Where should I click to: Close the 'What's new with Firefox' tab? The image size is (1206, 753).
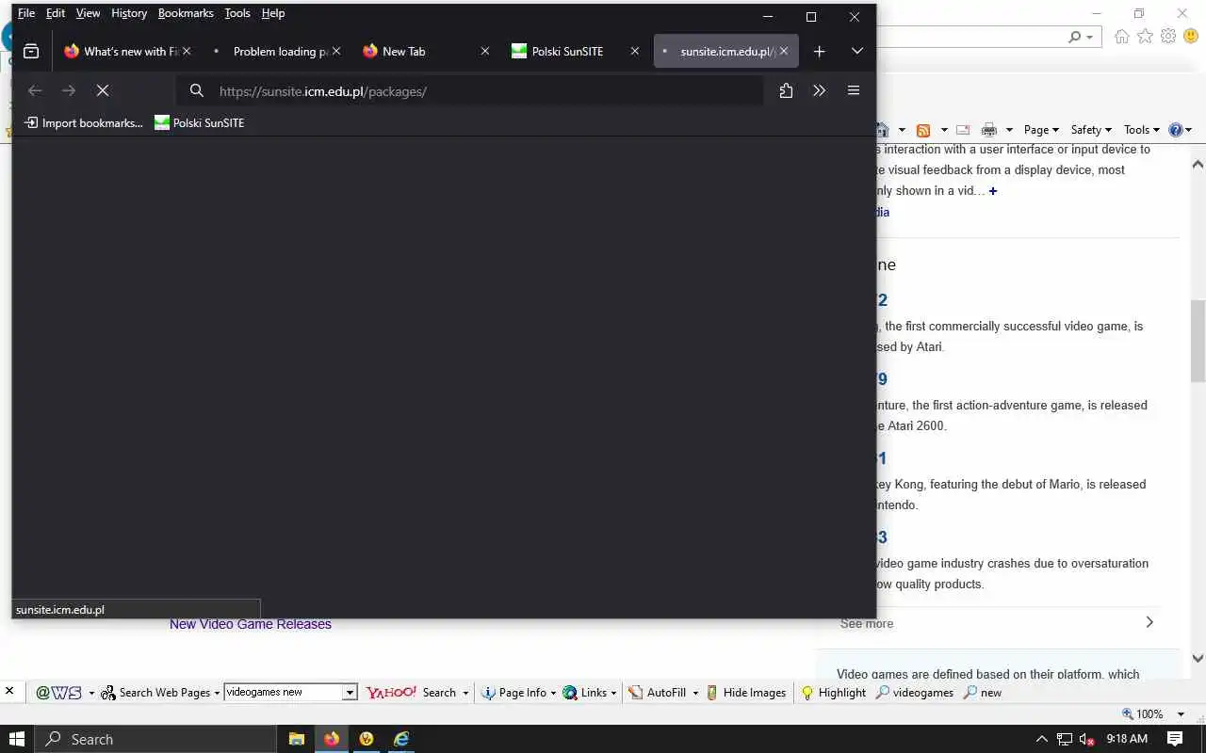[x=187, y=52]
